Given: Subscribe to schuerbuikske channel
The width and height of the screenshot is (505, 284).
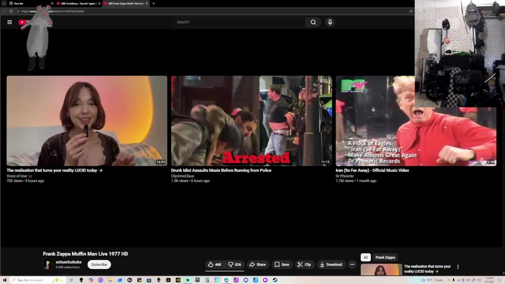Looking at the screenshot, I should (x=99, y=265).
